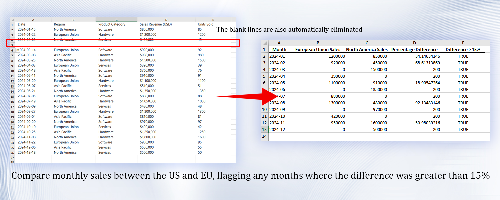The width and height of the screenshot is (500, 200).
Task: Click select-all corner beside the Month header
Action: tap(265, 43)
